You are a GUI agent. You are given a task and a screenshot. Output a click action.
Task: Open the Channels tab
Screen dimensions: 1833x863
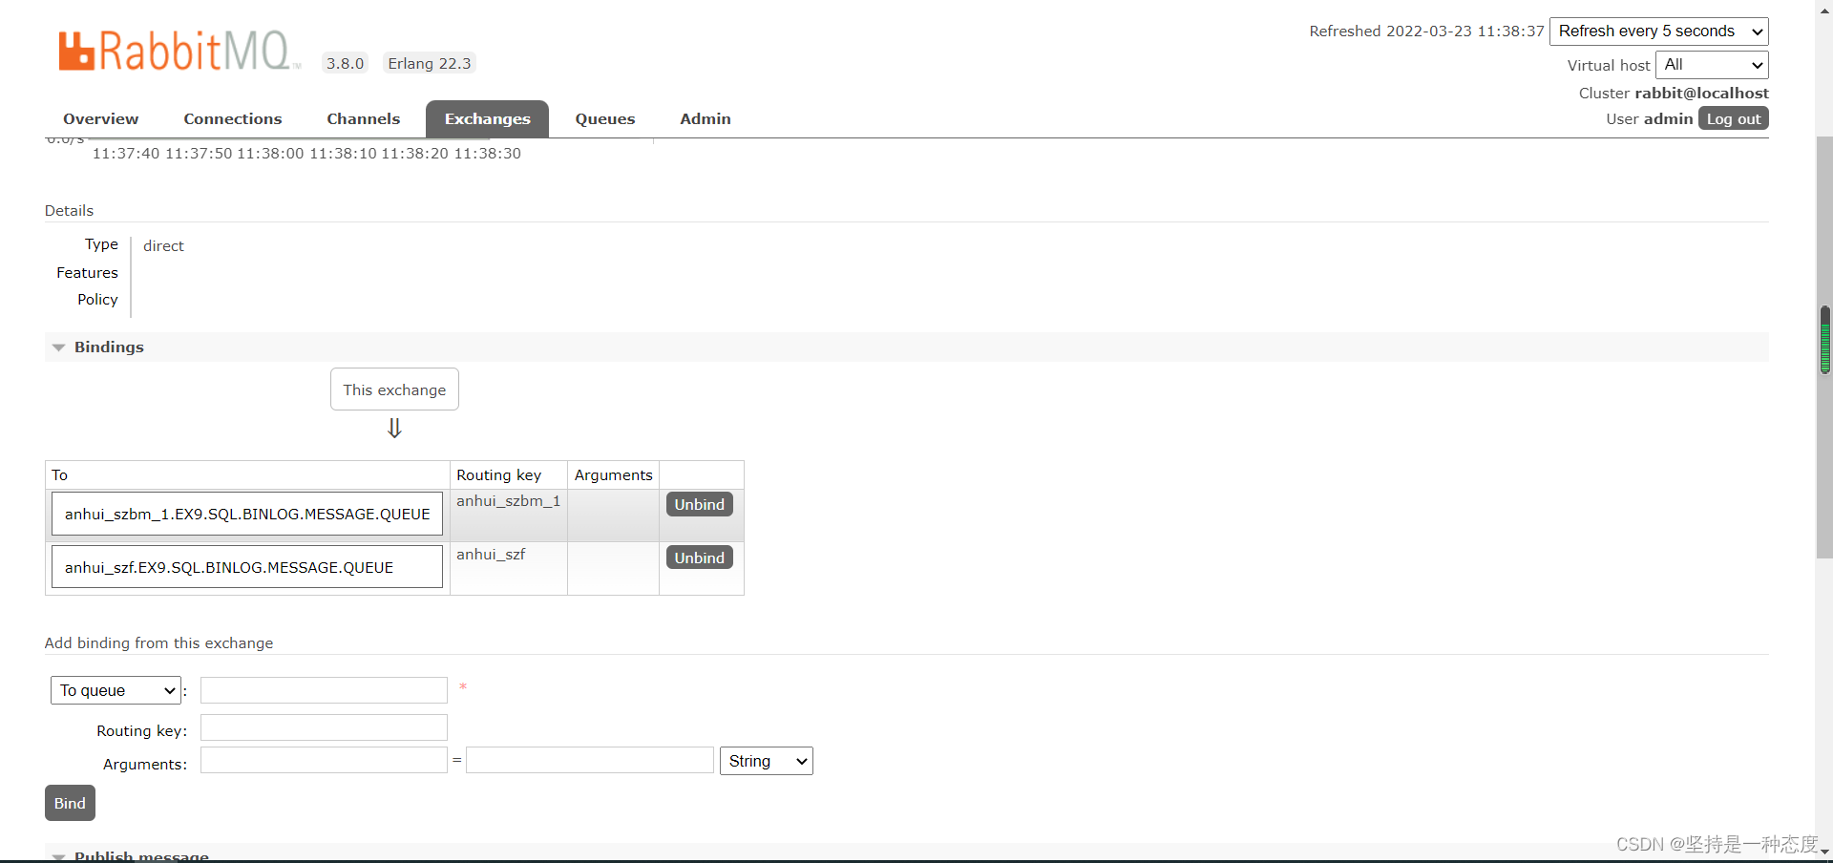(x=363, y=119)
